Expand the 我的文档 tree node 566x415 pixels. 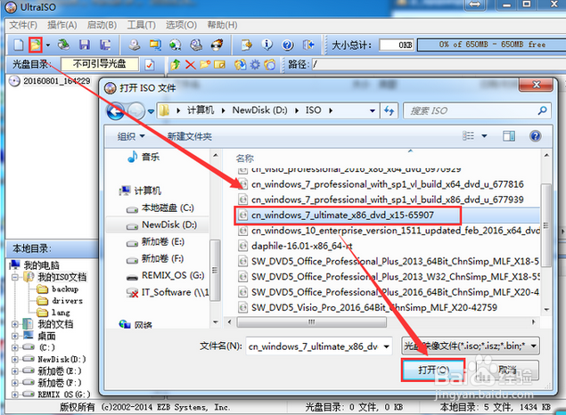coord(15,324)
